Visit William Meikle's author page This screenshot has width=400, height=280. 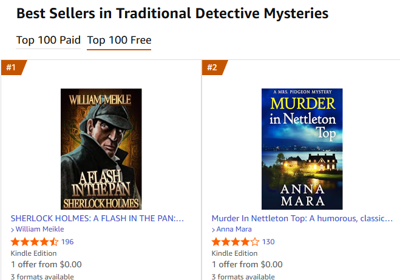click(39, 230)
